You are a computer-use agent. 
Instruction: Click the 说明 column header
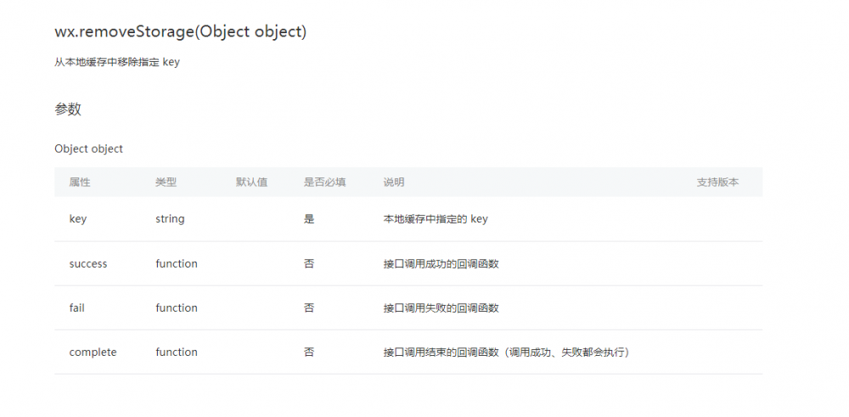click(x=394, y=183)
